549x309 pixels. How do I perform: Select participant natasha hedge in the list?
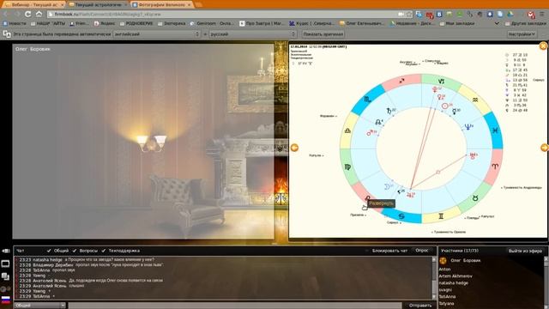[x=454, y=282]
